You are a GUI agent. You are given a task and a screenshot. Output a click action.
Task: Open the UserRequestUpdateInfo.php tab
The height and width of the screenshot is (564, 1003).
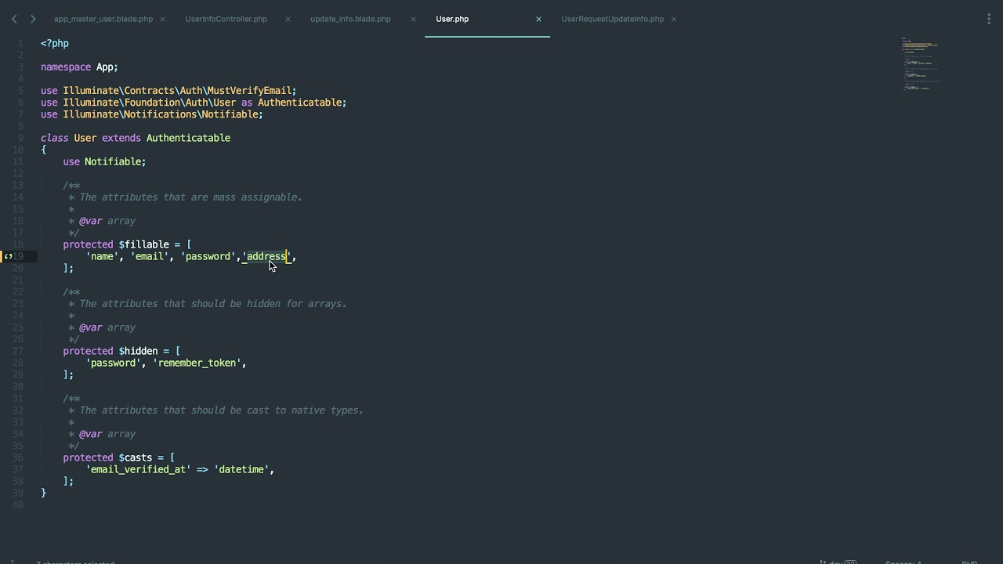(612, 19)
